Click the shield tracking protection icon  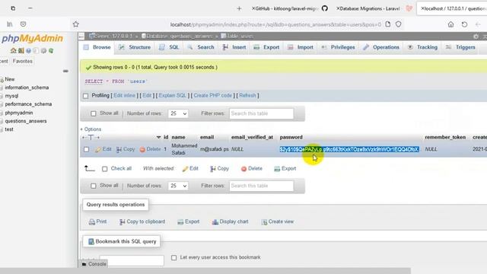click(399, 24)
